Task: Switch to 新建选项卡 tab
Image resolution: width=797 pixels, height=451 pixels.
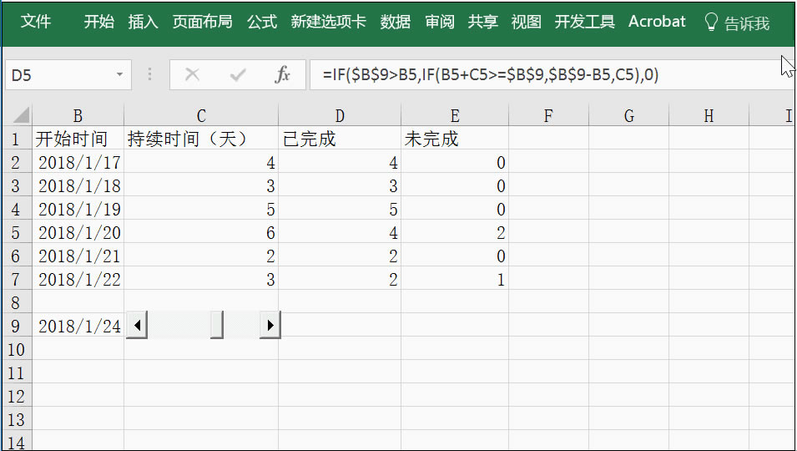Action: [328, 22]
